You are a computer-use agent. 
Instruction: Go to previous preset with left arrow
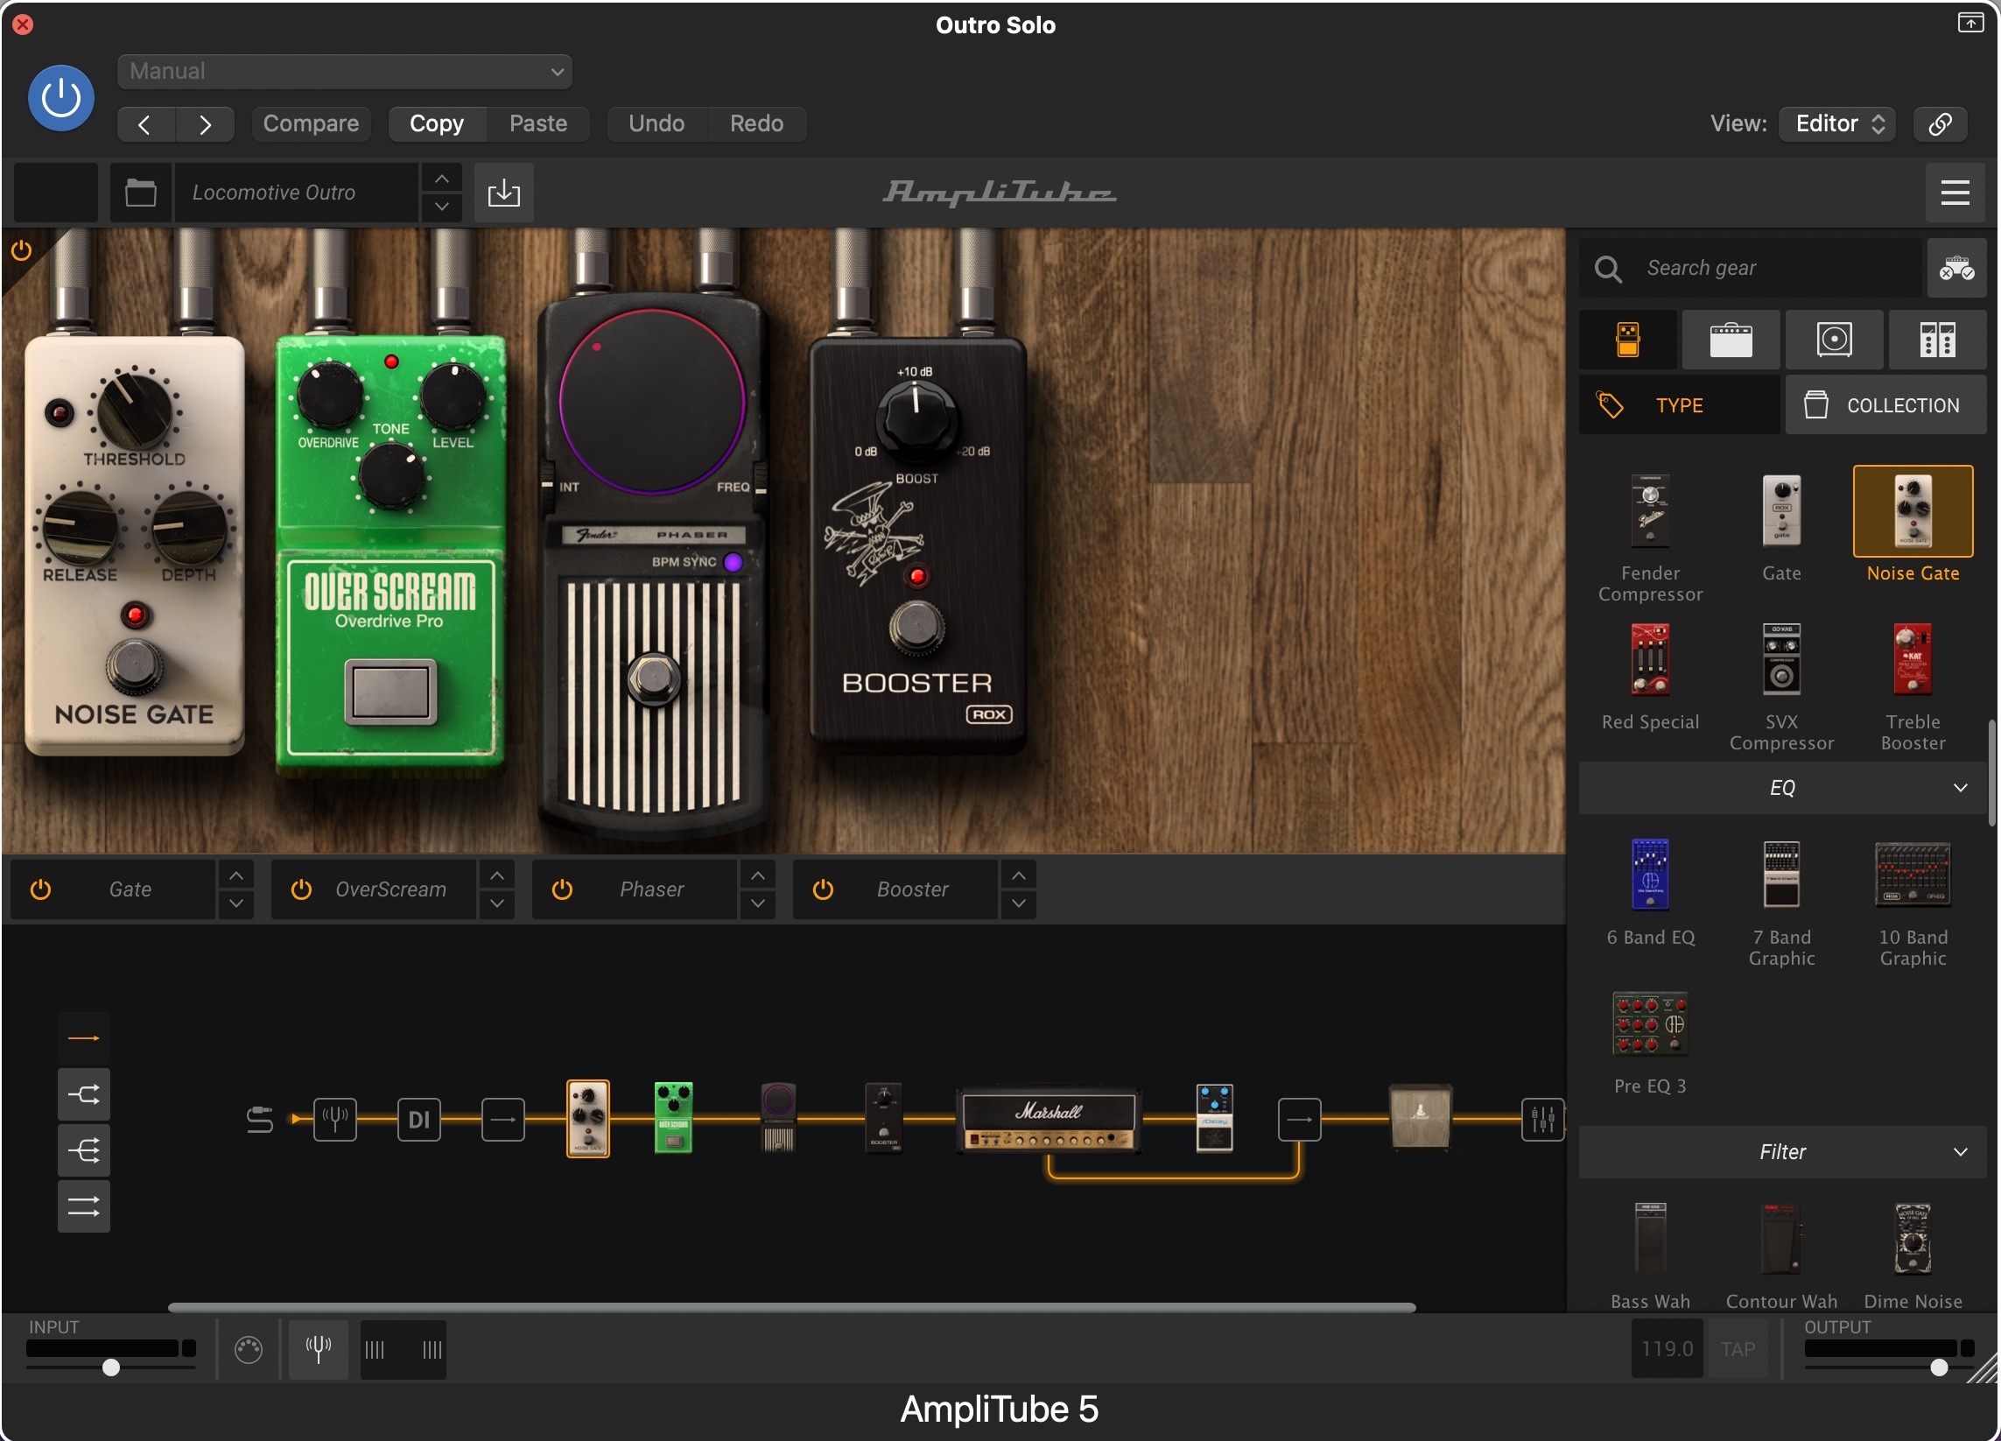point(145,124)
